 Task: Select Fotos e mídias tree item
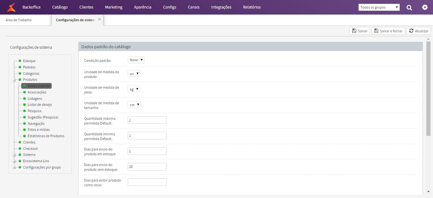(39, 130)
